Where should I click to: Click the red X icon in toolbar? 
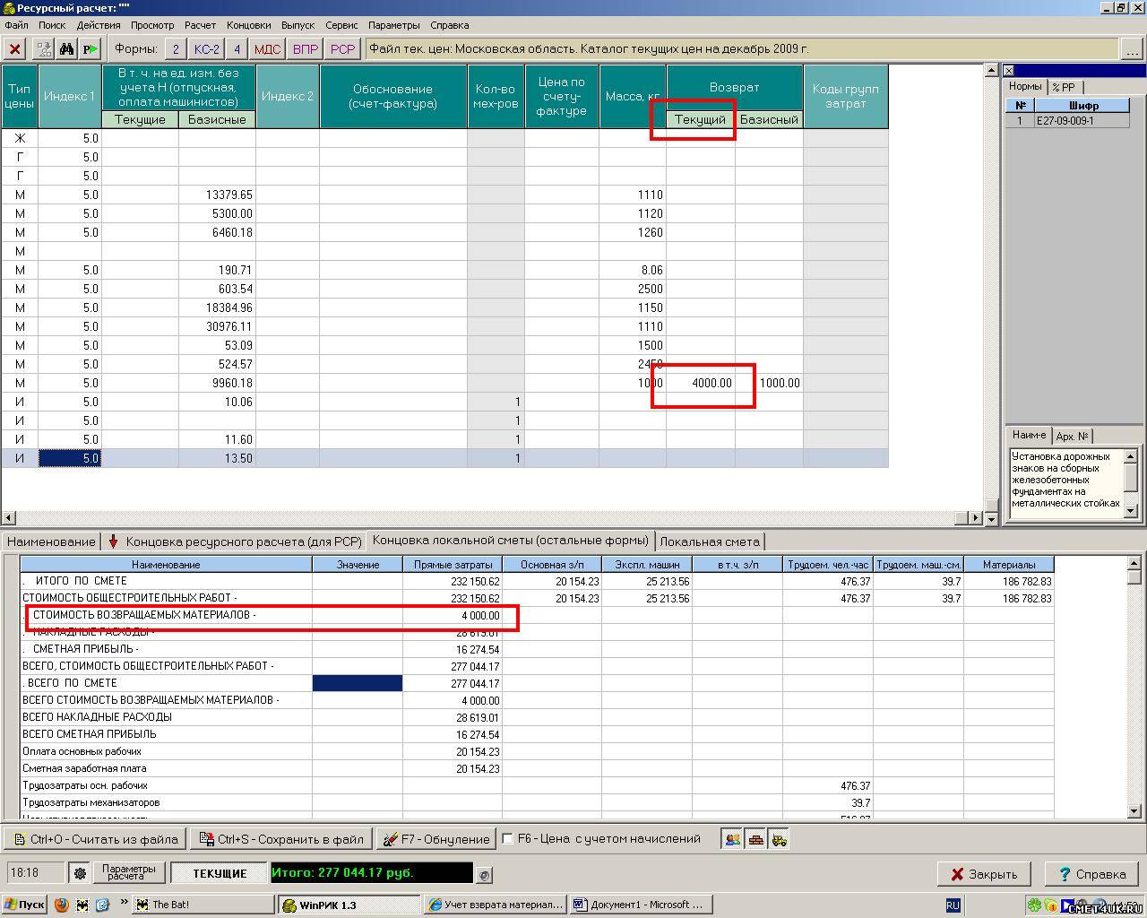(15, 49)
